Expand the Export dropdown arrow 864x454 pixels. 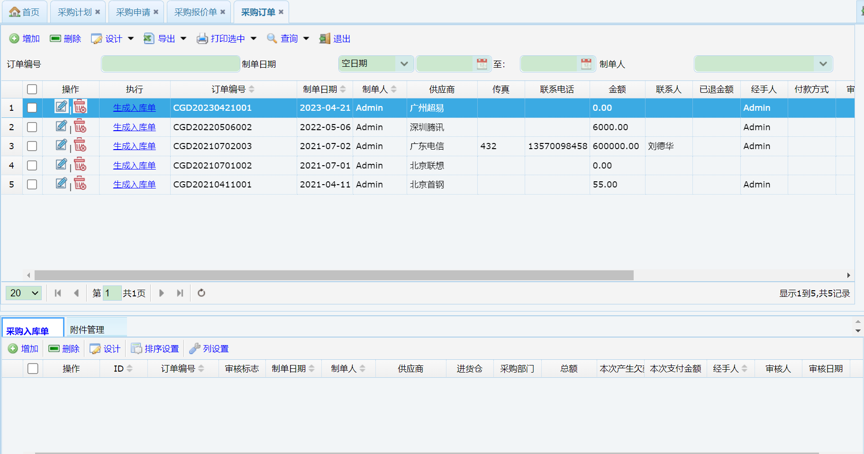[x=183, y=39]
